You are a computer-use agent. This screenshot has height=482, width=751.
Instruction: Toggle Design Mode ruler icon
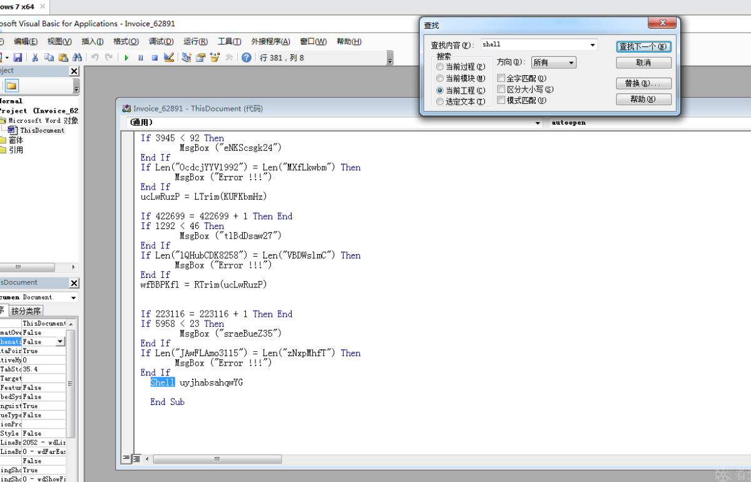tap(169, 58)
